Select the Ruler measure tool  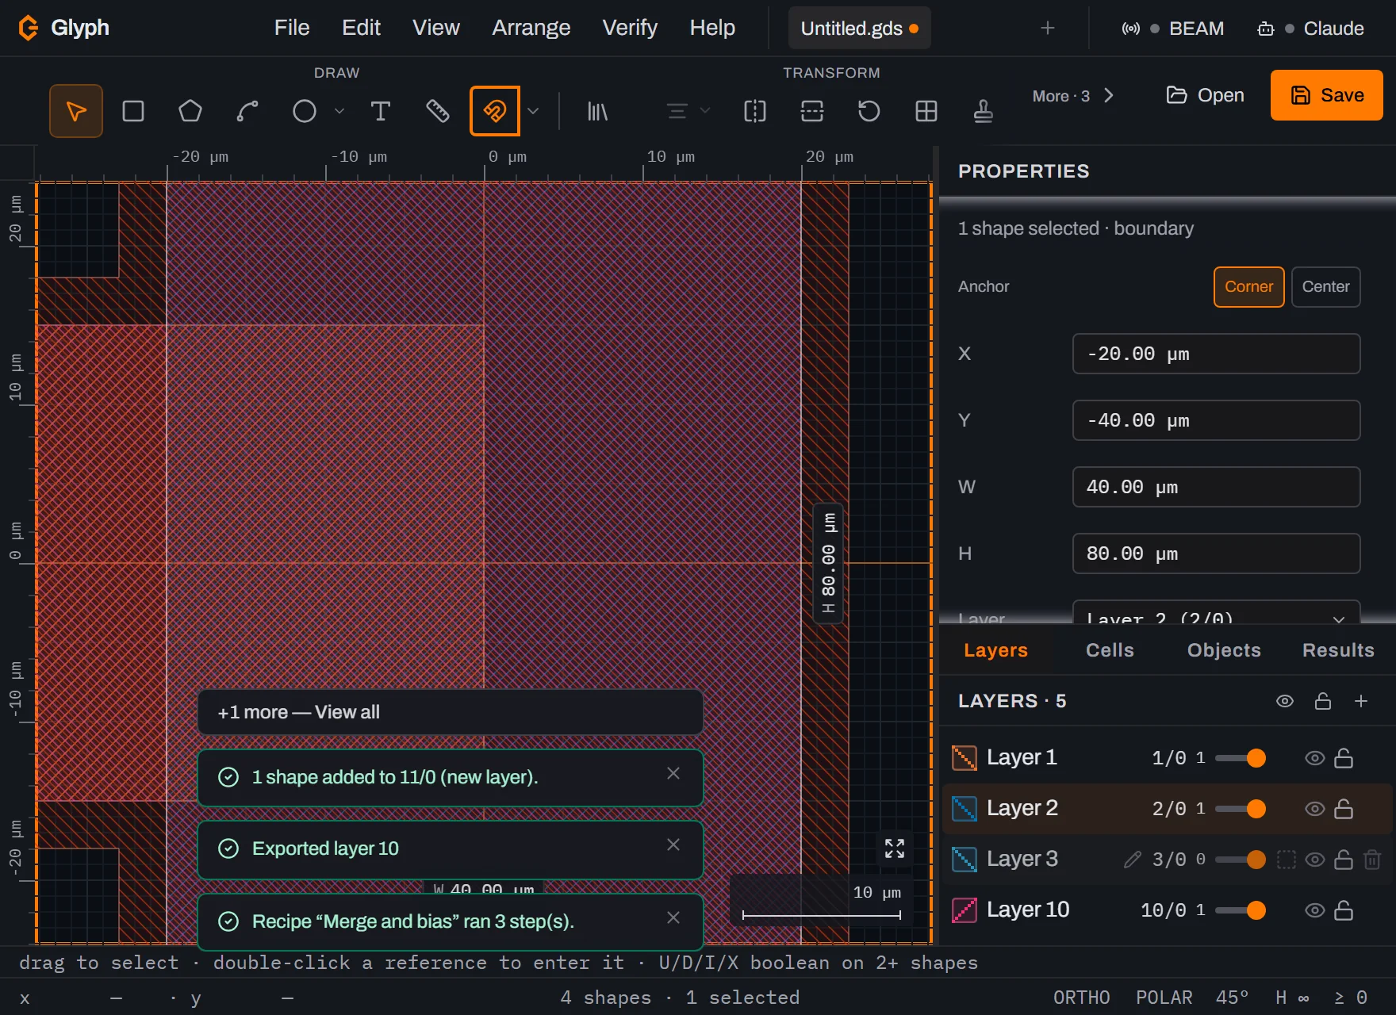point(438,111)
